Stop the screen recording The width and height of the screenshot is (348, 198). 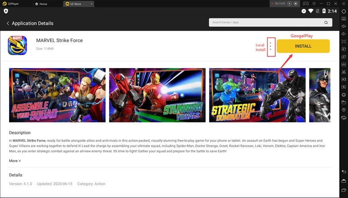296,4
